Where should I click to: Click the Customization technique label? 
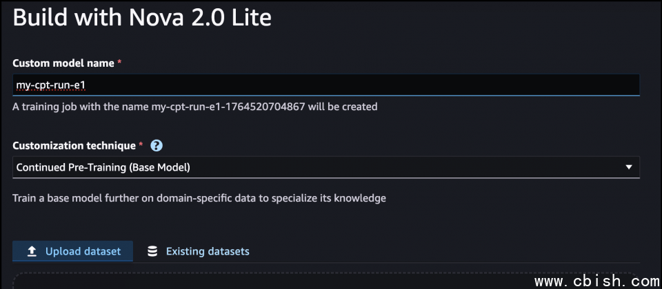(74, 146)
